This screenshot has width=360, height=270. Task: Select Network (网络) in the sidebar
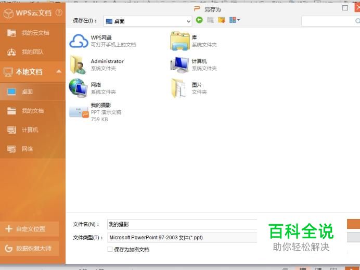click(x=33, y=149)
